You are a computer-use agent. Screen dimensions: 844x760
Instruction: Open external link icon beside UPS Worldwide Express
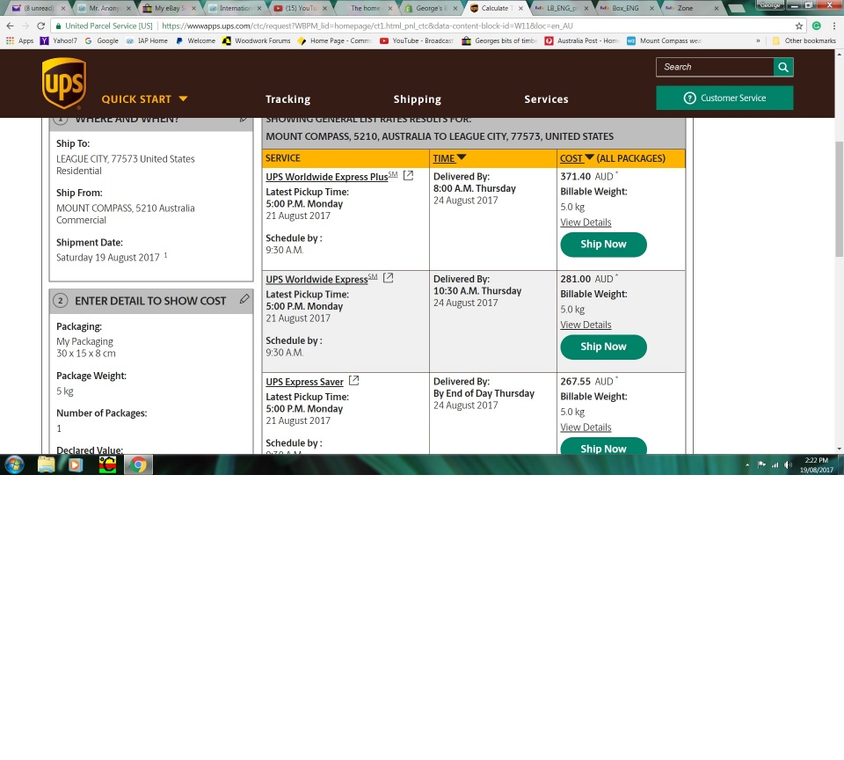[x=388, y=278]
